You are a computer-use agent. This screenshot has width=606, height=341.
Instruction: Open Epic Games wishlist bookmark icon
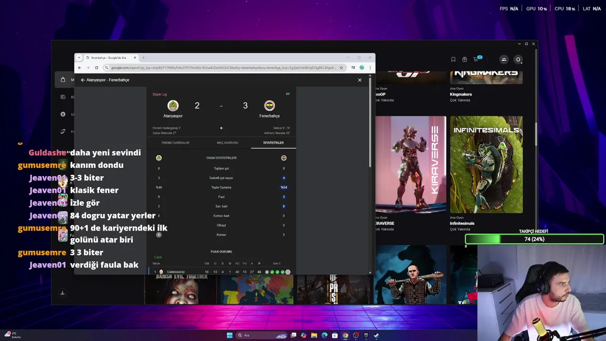point(453,59)
